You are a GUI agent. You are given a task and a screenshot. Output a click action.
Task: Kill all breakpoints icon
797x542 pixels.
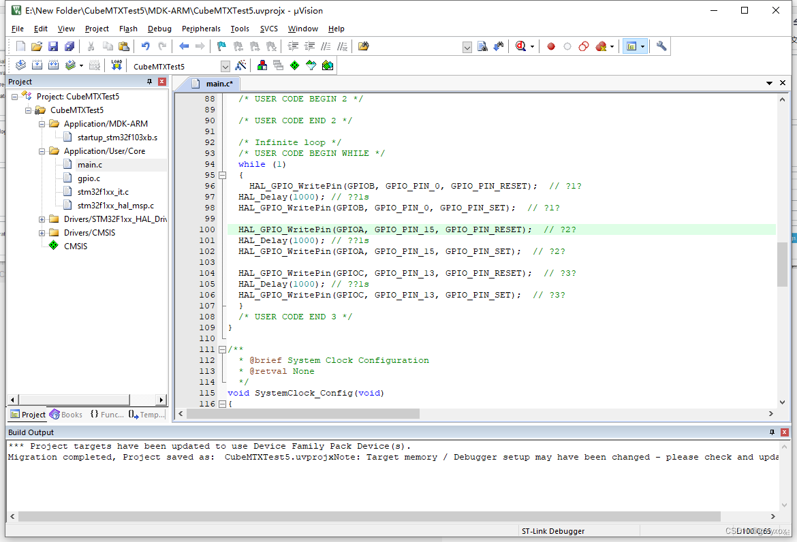point(601,46)
